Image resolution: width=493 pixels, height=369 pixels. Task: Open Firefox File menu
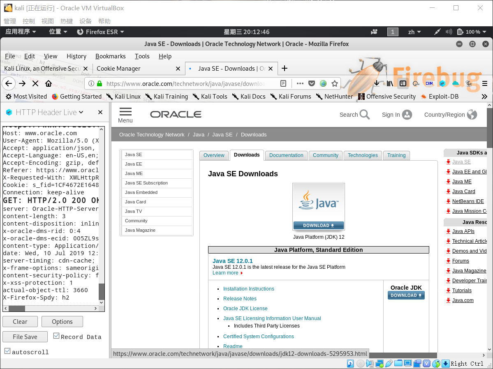tap(10, 56)
